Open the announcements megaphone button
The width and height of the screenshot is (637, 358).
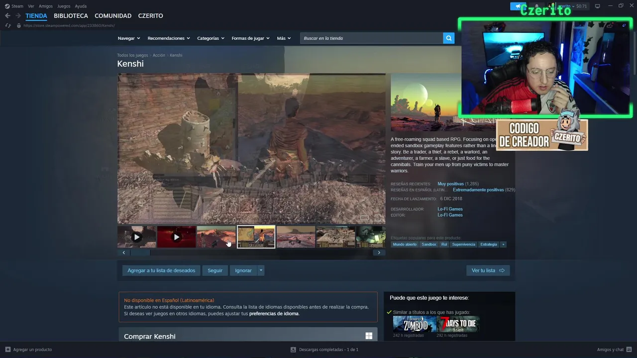pos(518,6)
